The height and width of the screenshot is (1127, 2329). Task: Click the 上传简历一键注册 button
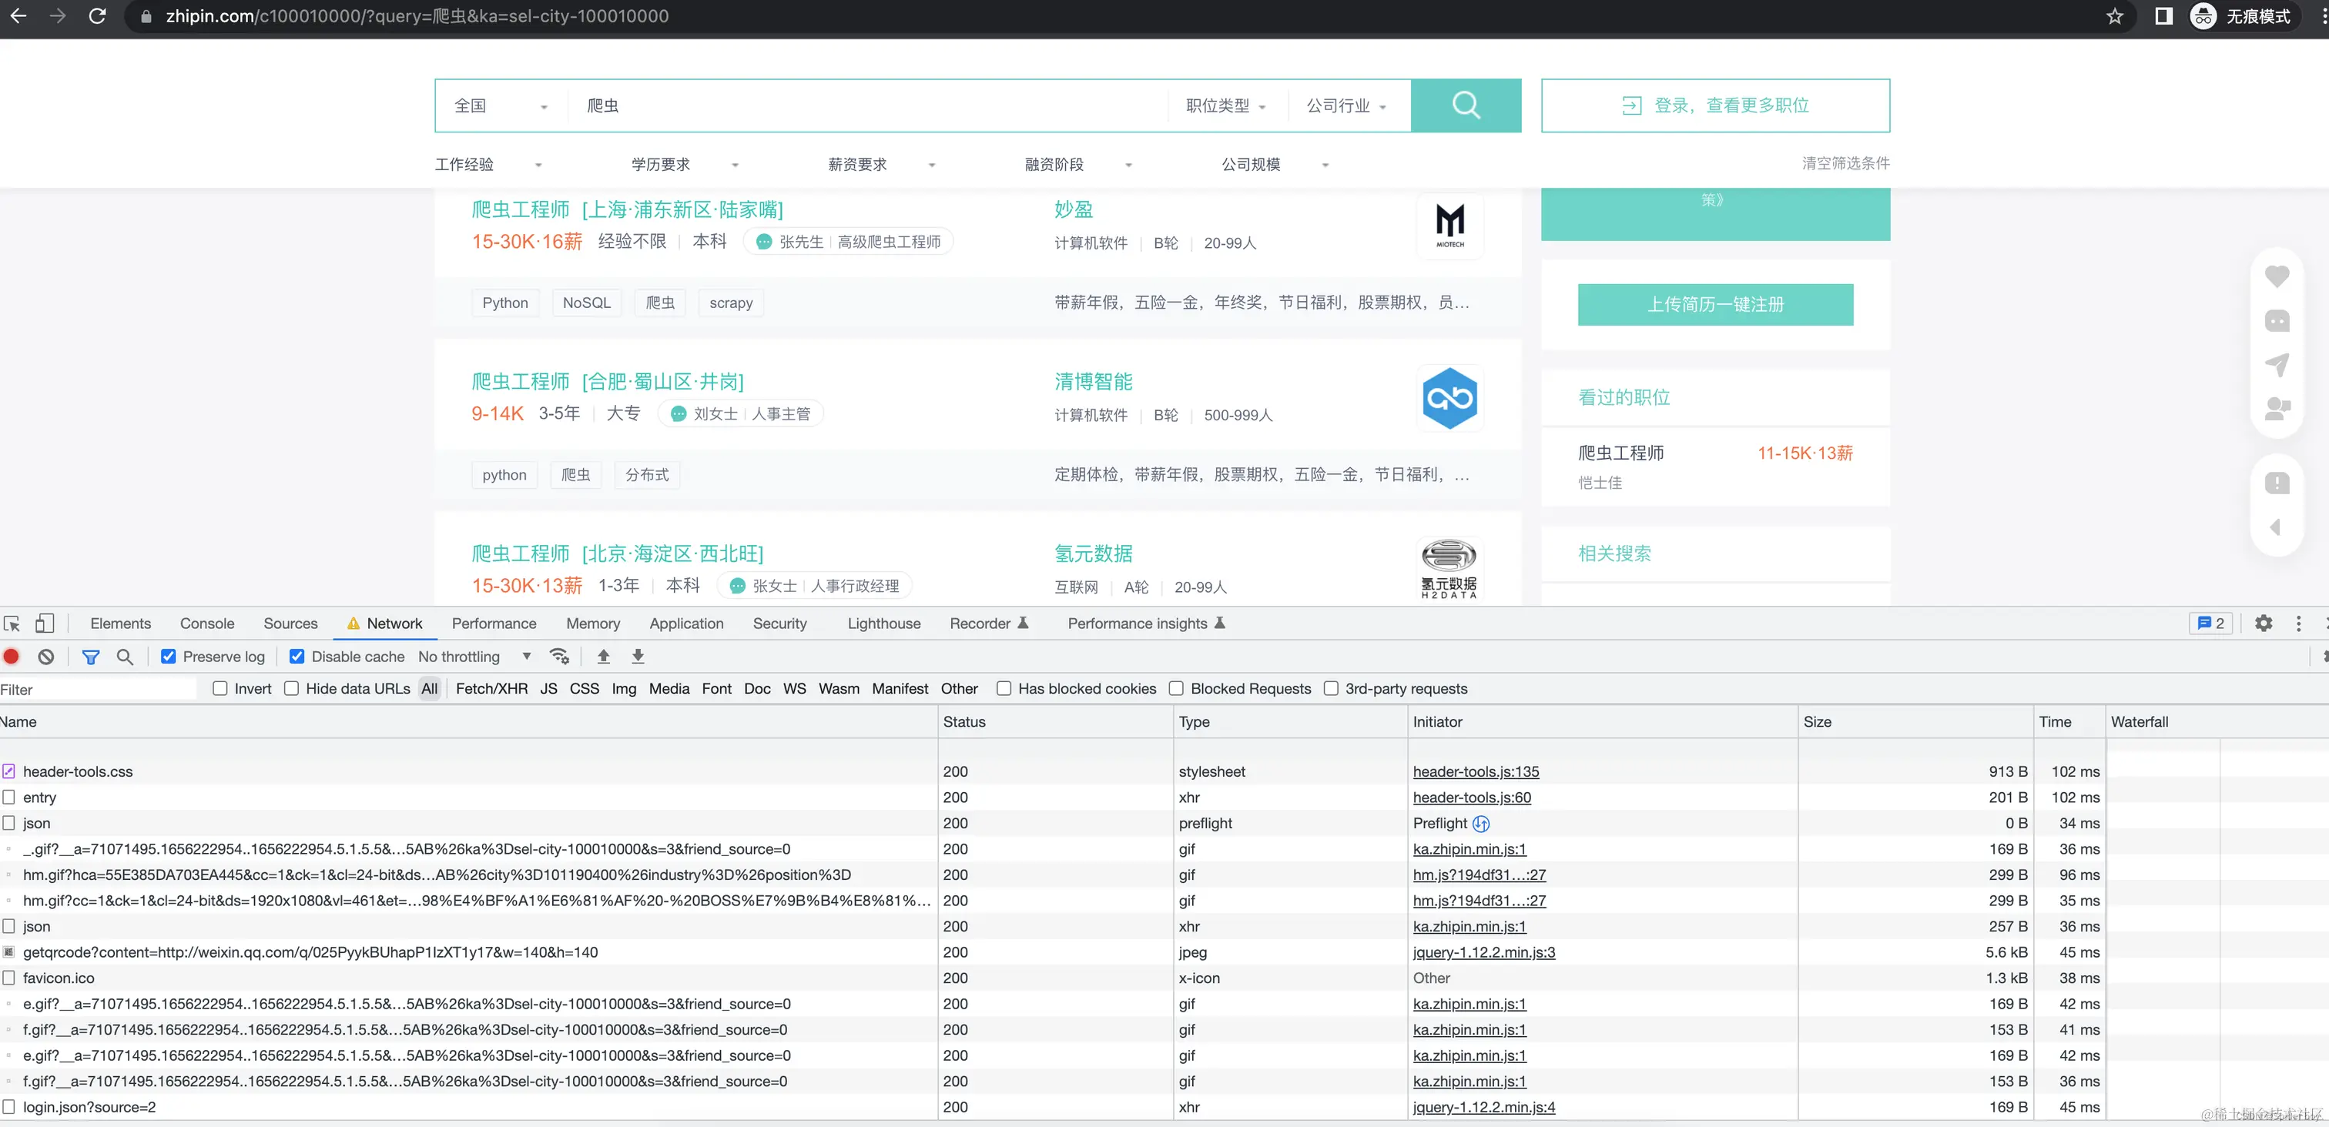(x=1715, y=305)
